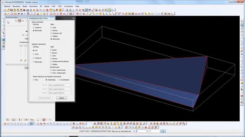The width and height of the screenshot is (245, 137).
Task: Click the top icon in right vertical toolbar
Action: (x=242, y=22)
